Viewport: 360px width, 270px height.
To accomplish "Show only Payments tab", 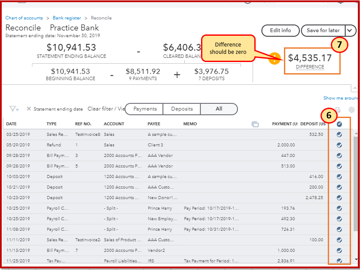I will point(145,109).
